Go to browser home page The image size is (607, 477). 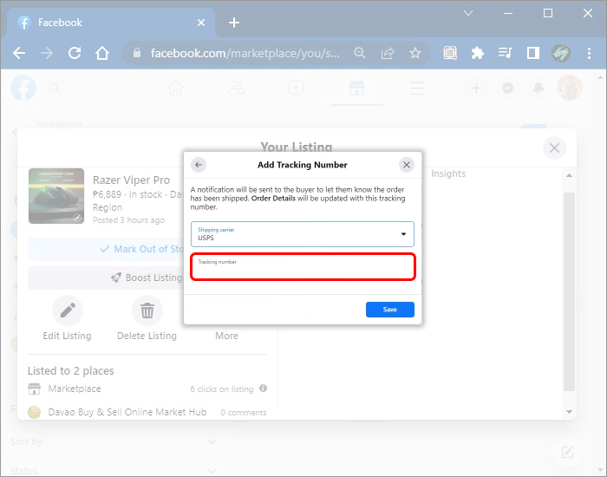[102, 53]
